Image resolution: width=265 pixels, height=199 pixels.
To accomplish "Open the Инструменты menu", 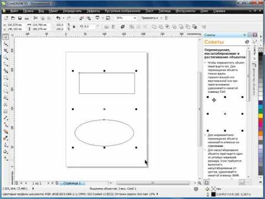I will tap(185, 11).
